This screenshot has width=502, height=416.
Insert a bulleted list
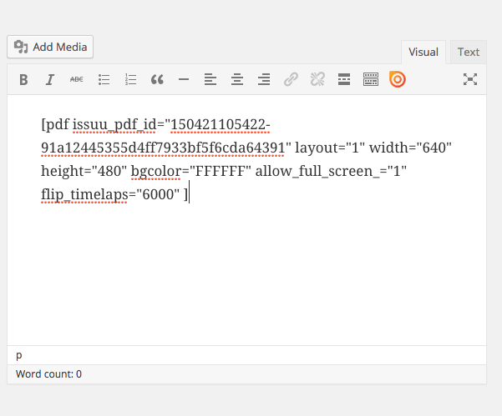tap(104, 79)
